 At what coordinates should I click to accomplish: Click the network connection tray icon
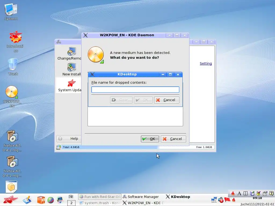214,200
